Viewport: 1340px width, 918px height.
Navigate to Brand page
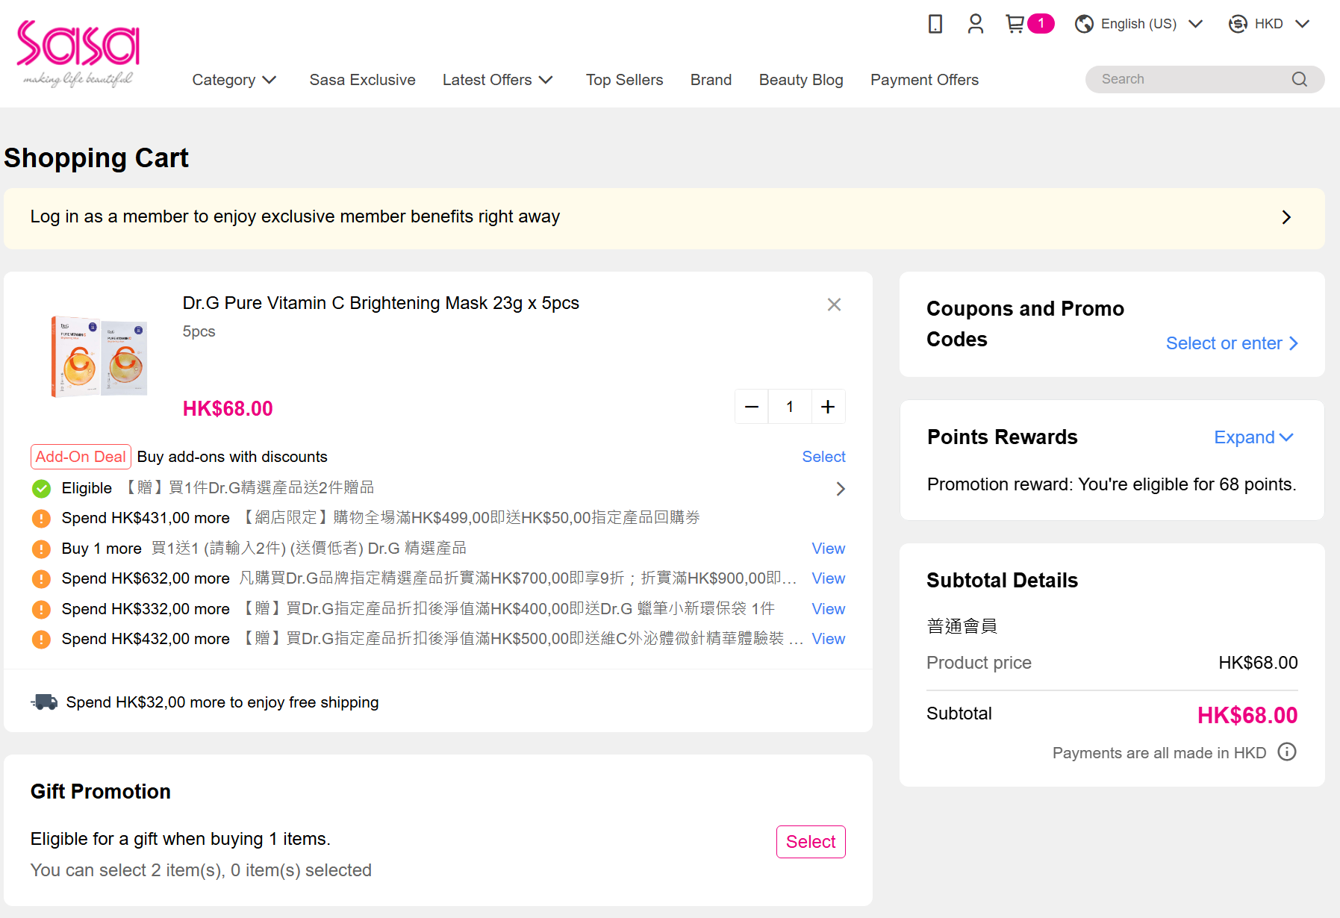click(711, 80)
